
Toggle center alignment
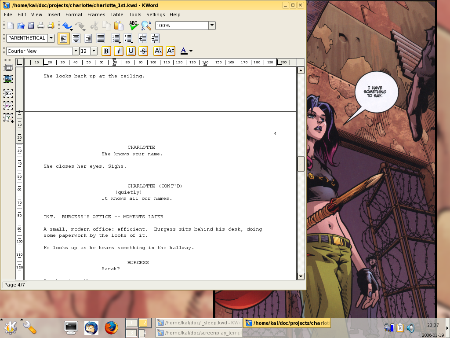(76, 38)
